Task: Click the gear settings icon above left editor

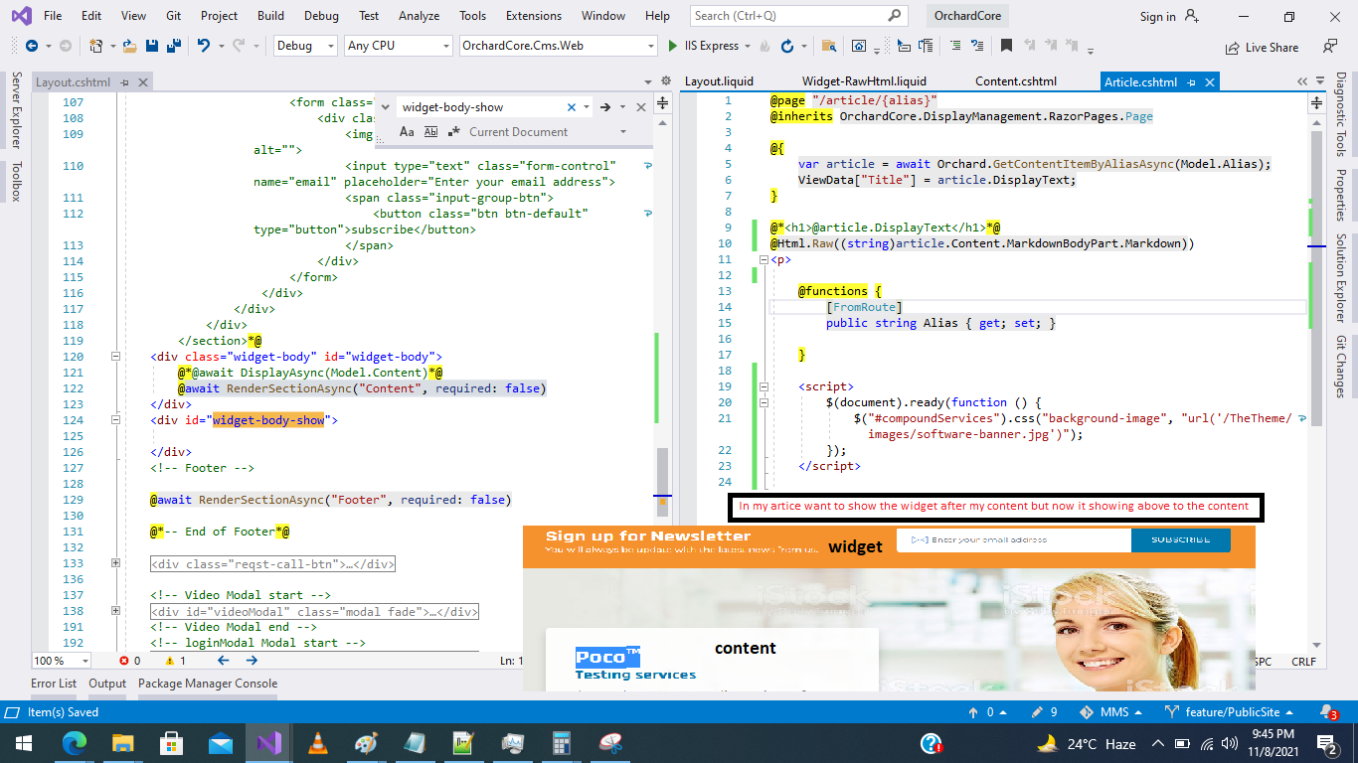Action: click(x=665, y=81)
